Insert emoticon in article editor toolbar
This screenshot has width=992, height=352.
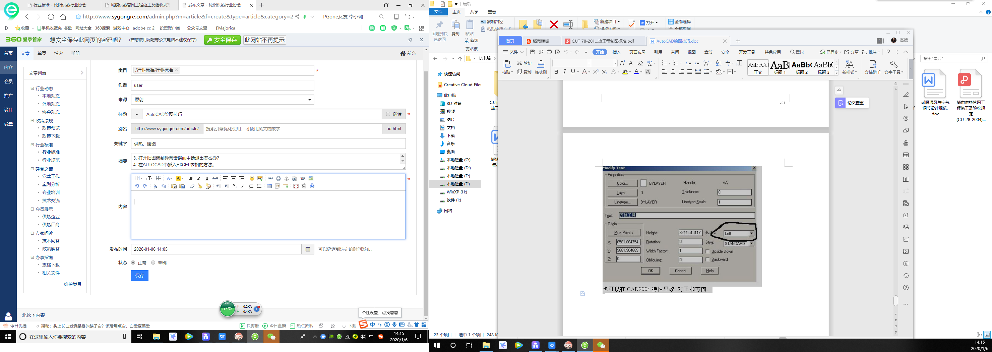tap(252, 178)
